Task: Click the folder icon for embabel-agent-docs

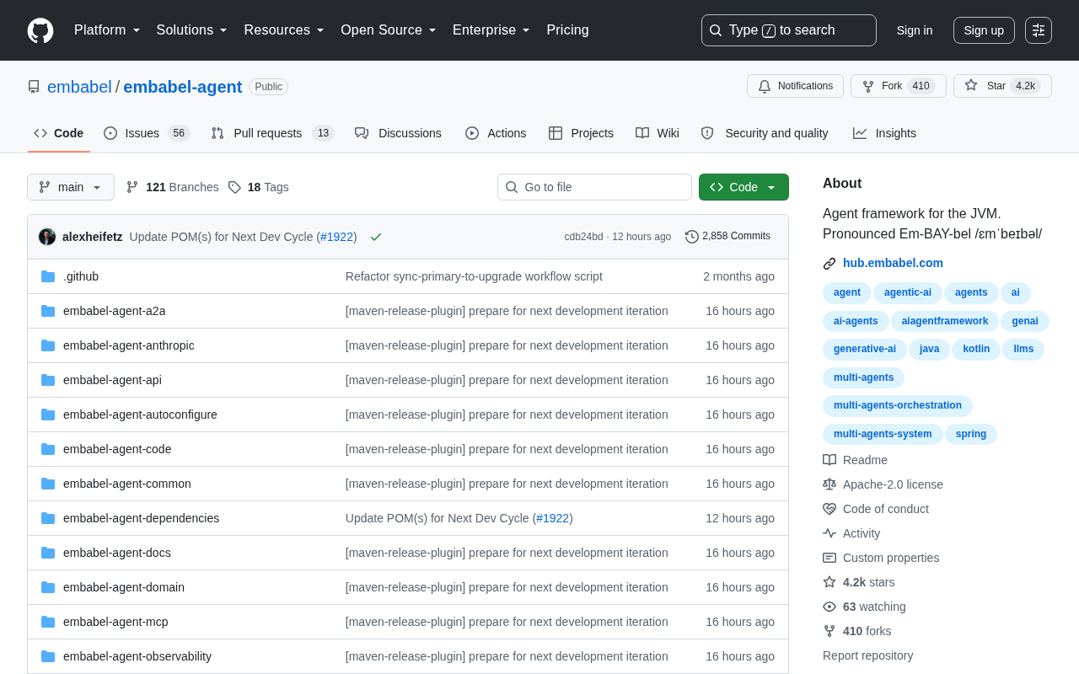Action: [x=48, y=553]
